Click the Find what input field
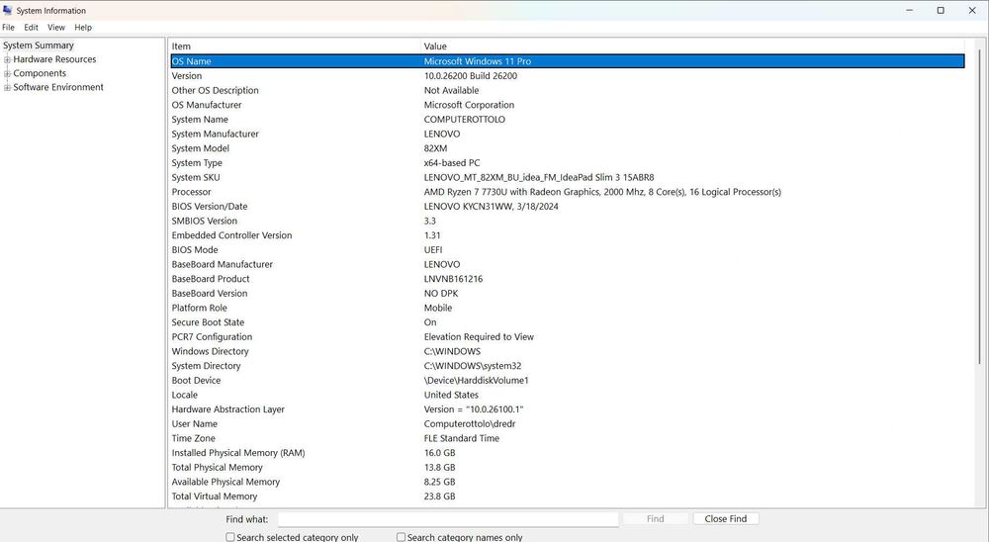 [x=448, y=518]
